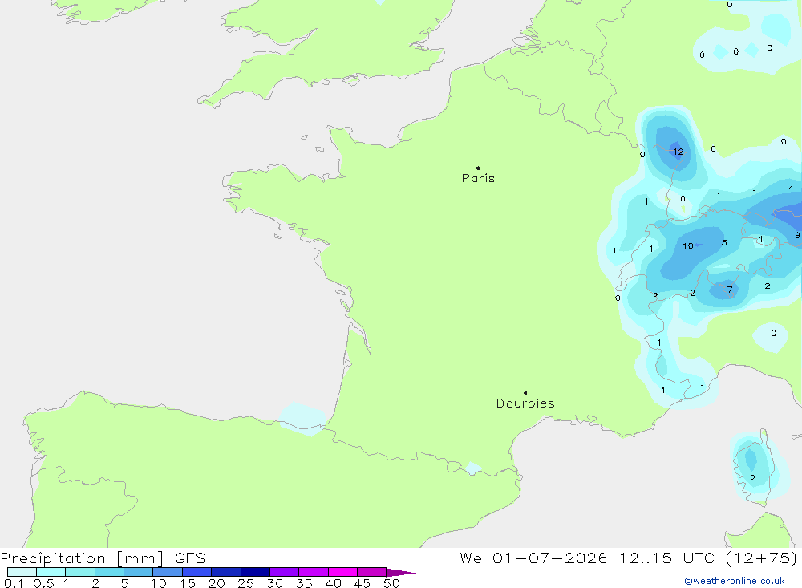Click the GFS model label
The image size is (802, 588).
point(190,558)
